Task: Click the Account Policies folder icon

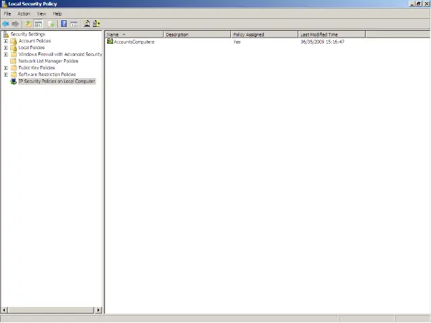Action: tap(13, 41)
